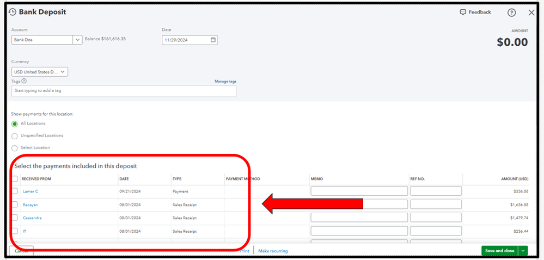
Task: Click the Ref No. field for Lamar C row
Action: [x=436, y=191]
